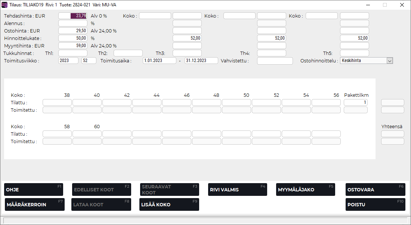Image resolution: width=411 pixels, height=225 pixels.
Task: Click the Myyntihinta EUR field
Action: pyautogui.click(x=73, y=46)
